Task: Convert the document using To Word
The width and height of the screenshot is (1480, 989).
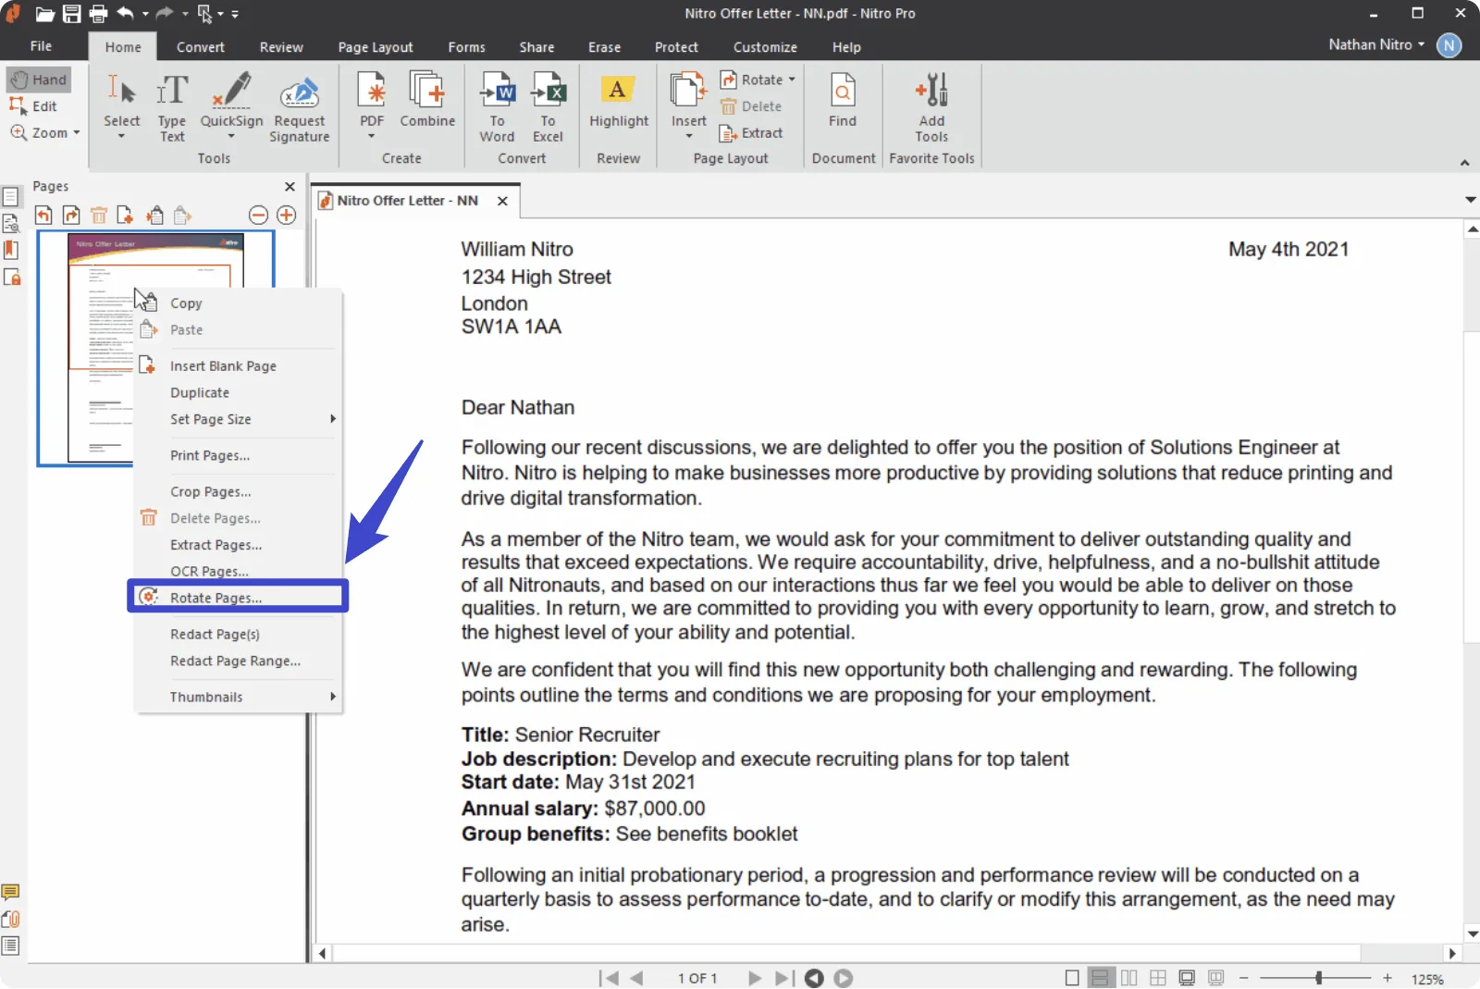Action: click(x=497, y=105)
